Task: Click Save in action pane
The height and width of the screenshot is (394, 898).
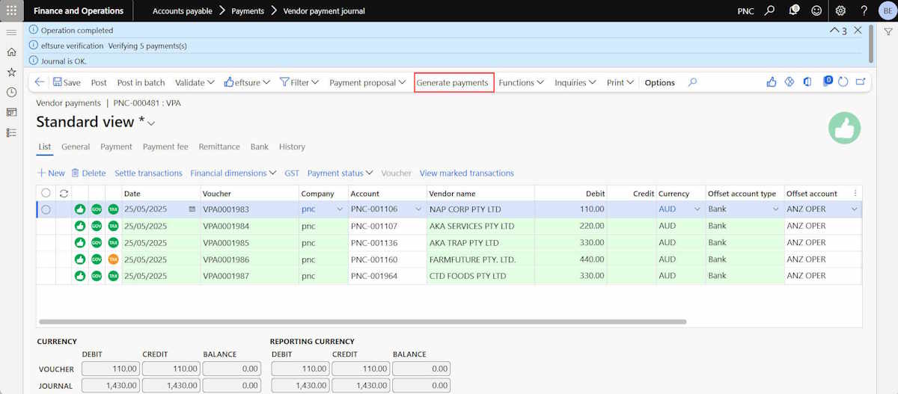Action: [67, 82]
